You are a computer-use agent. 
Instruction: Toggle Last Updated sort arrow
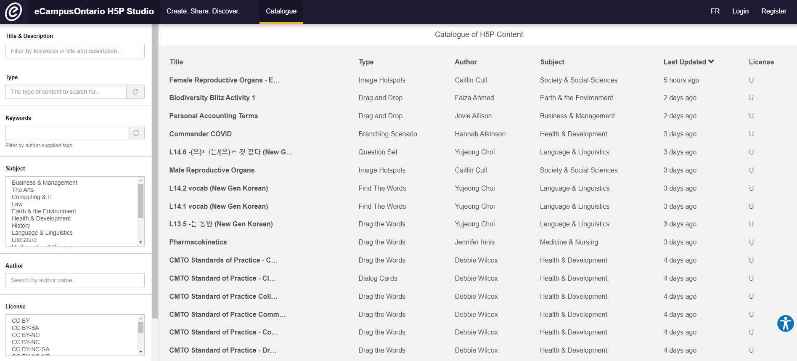pyautogui.click(x=711, y=61)
